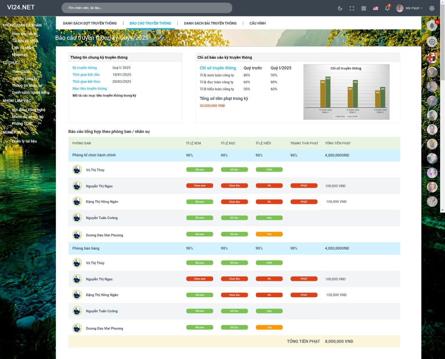Click the TỔNG TIỀN PHẠT column header
This screenshot has height=359, width=445.
coord(338,143)
